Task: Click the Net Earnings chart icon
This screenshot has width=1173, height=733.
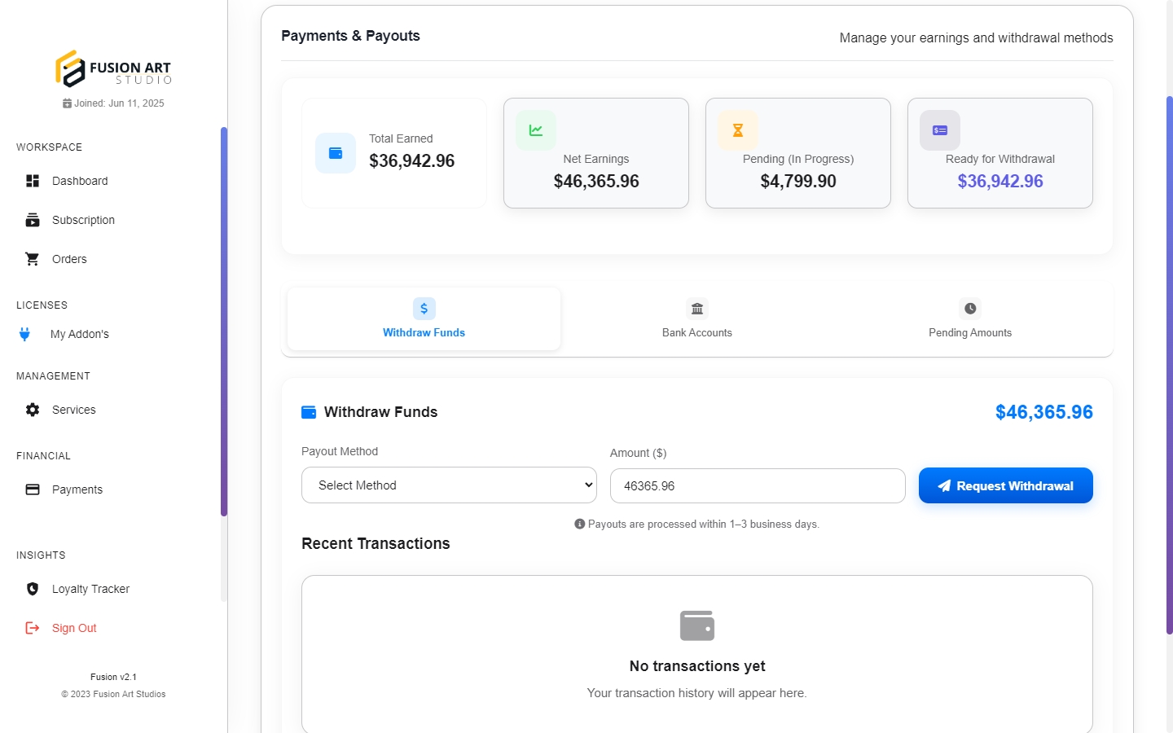Action: pyautogui.click(x=536, y=130)
